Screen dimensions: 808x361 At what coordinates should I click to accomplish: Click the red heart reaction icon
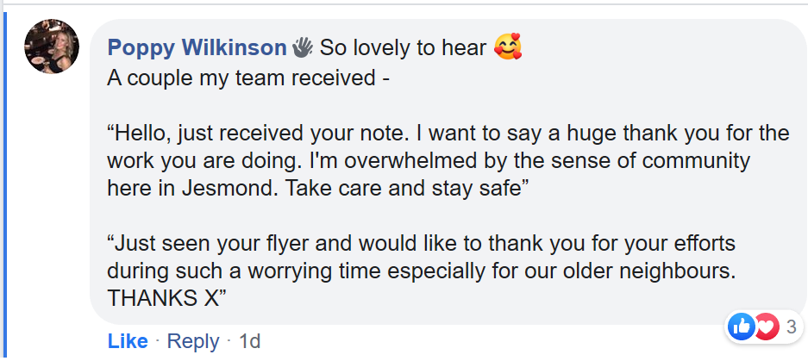tap(766, 326)
